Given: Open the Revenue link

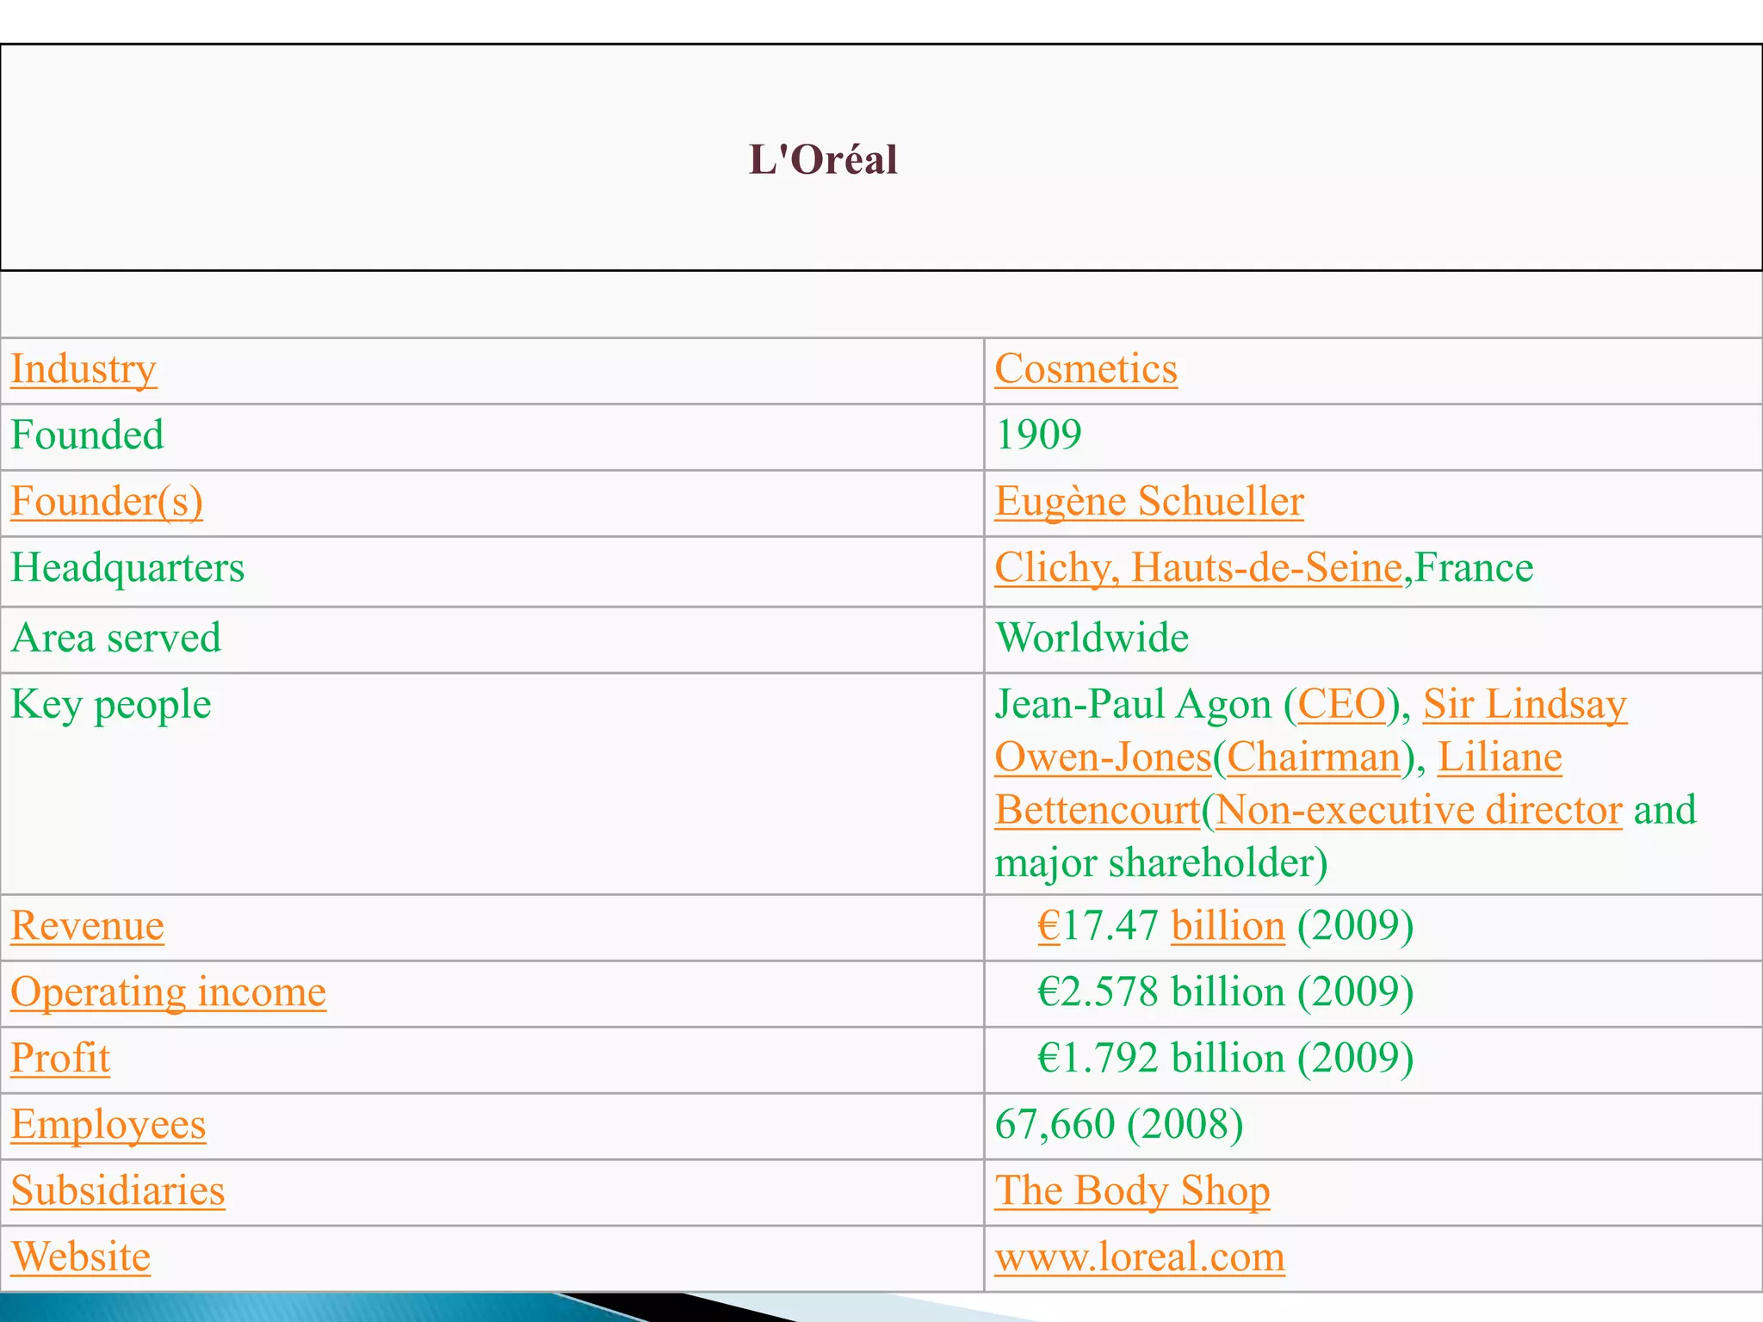Looking at the screenshot, I should [87, 926].
